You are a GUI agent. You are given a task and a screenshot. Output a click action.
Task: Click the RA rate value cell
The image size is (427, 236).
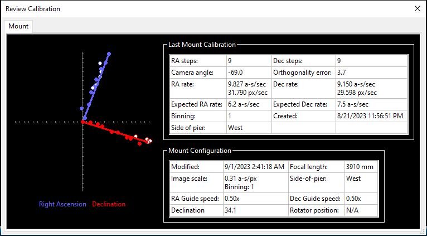[249, 89]
